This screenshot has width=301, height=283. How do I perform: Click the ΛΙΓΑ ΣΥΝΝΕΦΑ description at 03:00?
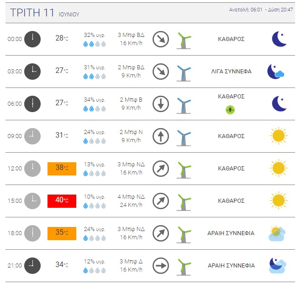coord(231,72)
